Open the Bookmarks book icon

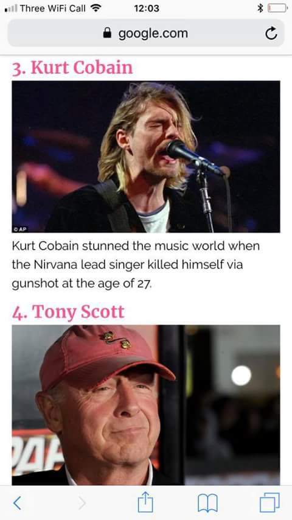(x=207, y=503)
